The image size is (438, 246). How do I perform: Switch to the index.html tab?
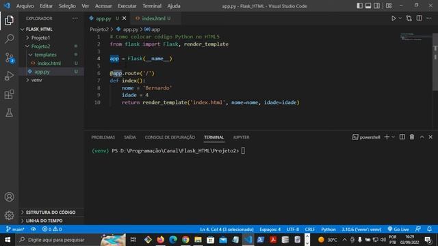click(153, 18)
